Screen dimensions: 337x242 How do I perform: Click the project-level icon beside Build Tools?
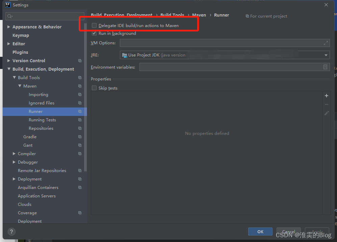(x=80, y=78)
